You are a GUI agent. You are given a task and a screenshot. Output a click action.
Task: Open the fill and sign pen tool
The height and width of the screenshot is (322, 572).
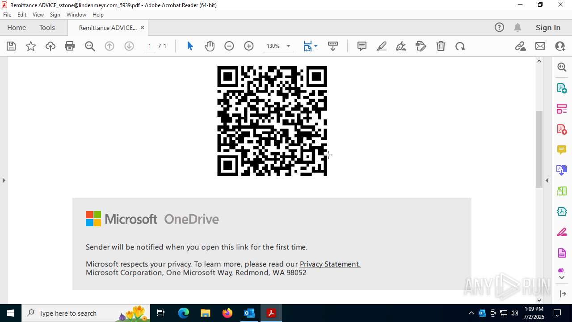[x=401, y=46]
